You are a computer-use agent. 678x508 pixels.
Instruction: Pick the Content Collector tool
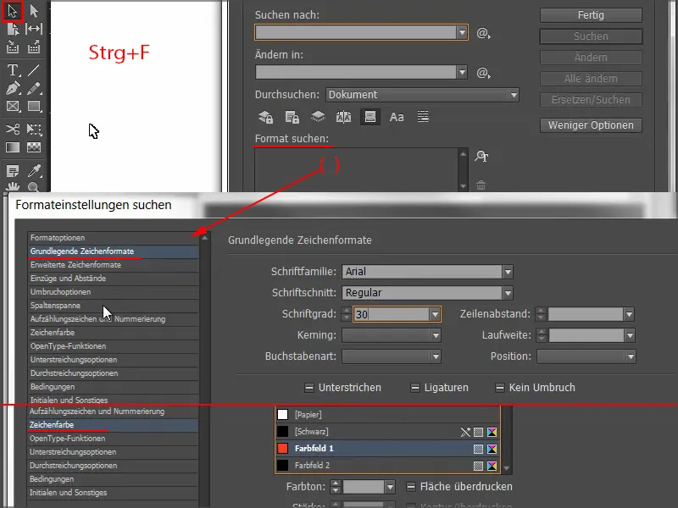tap(13, 47)
